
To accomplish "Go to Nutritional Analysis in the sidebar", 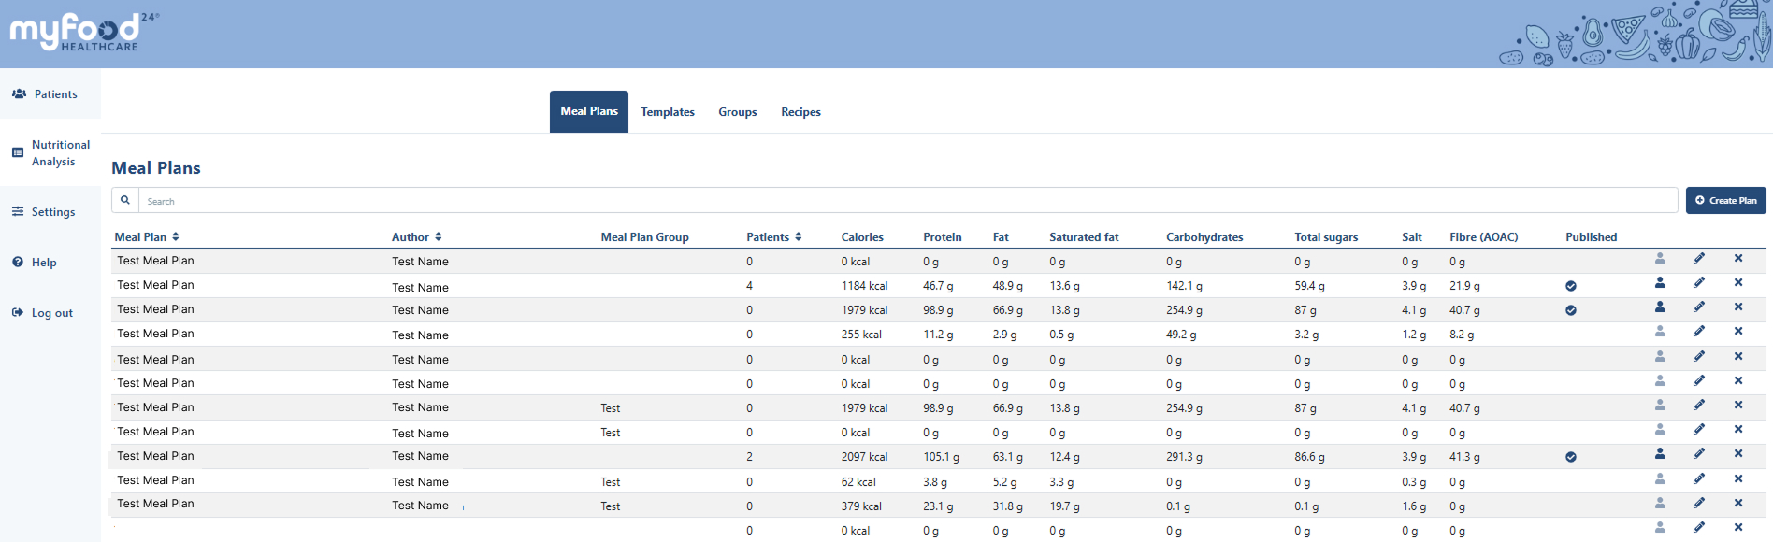I will [x=60, y=153].
